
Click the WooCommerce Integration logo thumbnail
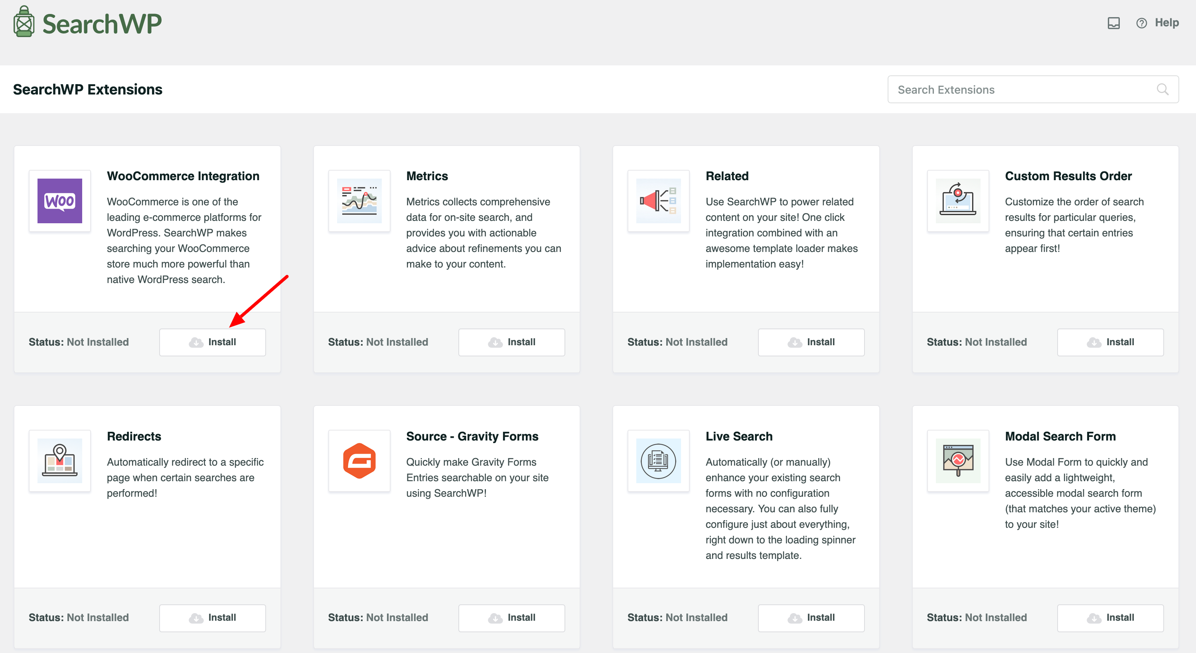tap(59, 201)
